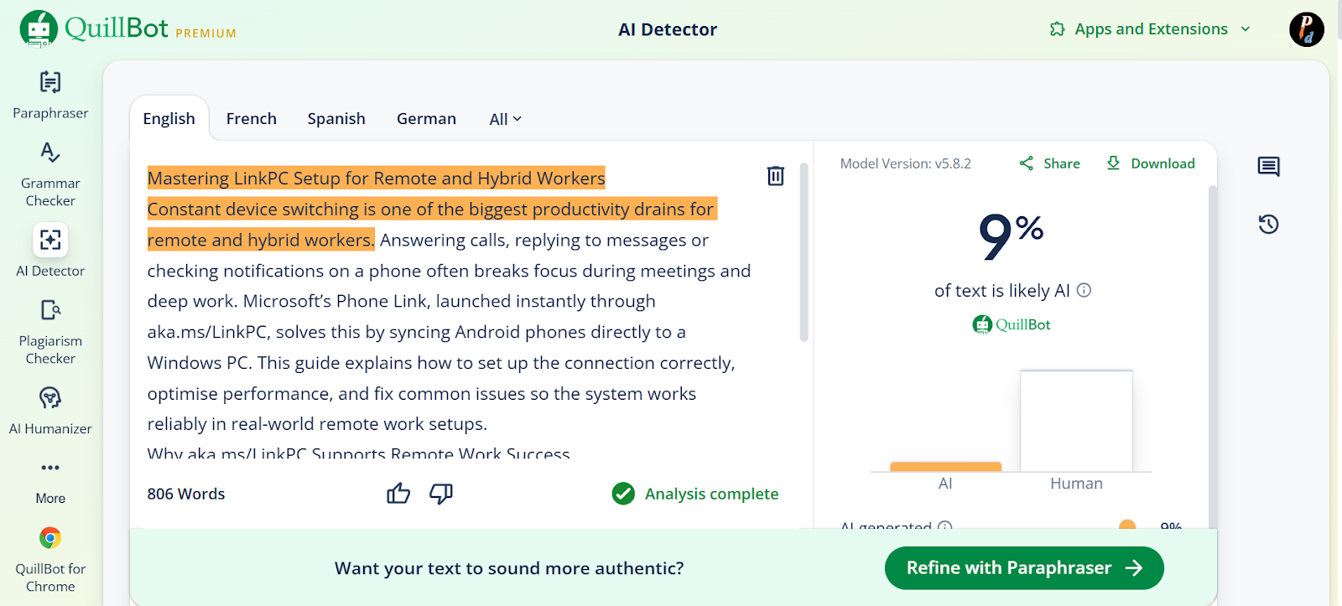This screenshot has width=1342, height=606.
Task: Open the history clock icon
Action: pos(1268,224)
